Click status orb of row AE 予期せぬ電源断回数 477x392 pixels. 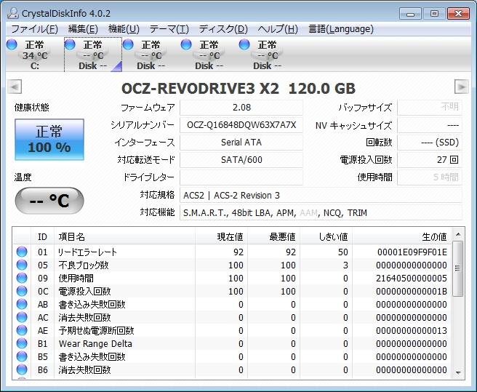(22, 330)
